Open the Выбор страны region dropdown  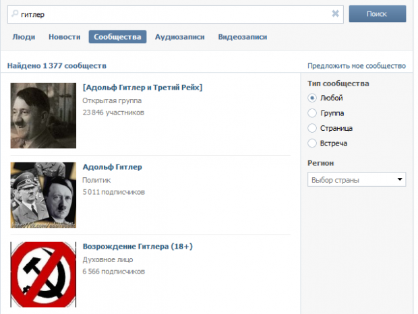pyautogui.click(x=357, y=179)
